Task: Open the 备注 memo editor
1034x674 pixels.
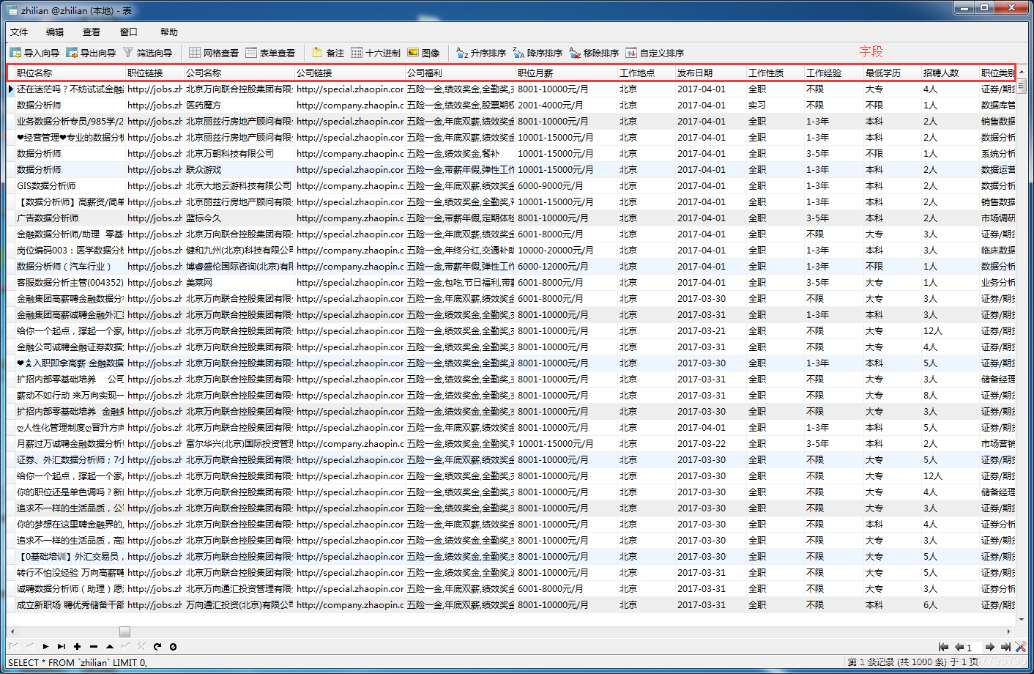Action: point(328,53)
